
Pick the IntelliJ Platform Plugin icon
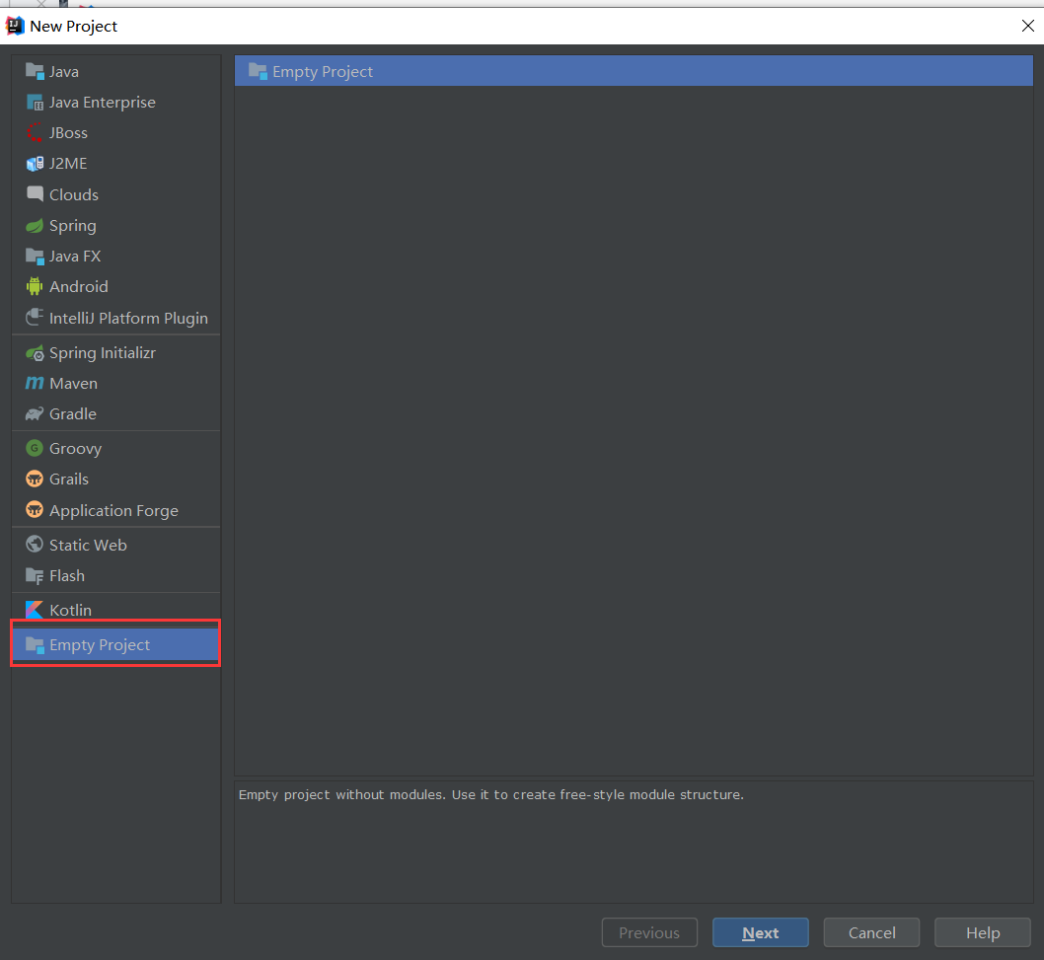pos(35,317)
